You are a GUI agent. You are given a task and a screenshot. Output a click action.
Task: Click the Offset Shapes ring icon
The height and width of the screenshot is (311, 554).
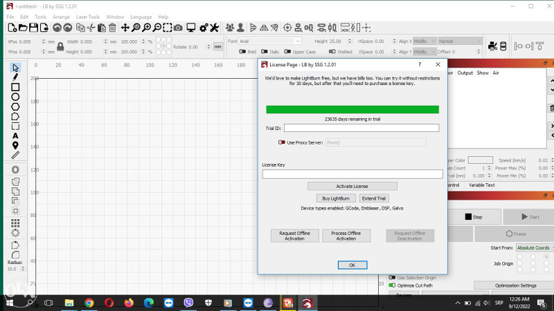[x=15, y=169]
